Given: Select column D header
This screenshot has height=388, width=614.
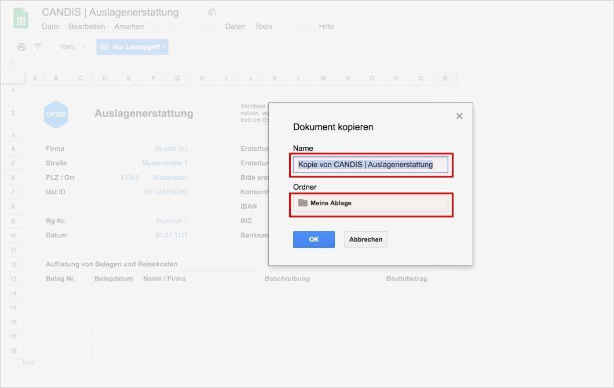Looking at the screenshot, I should 104,78.
